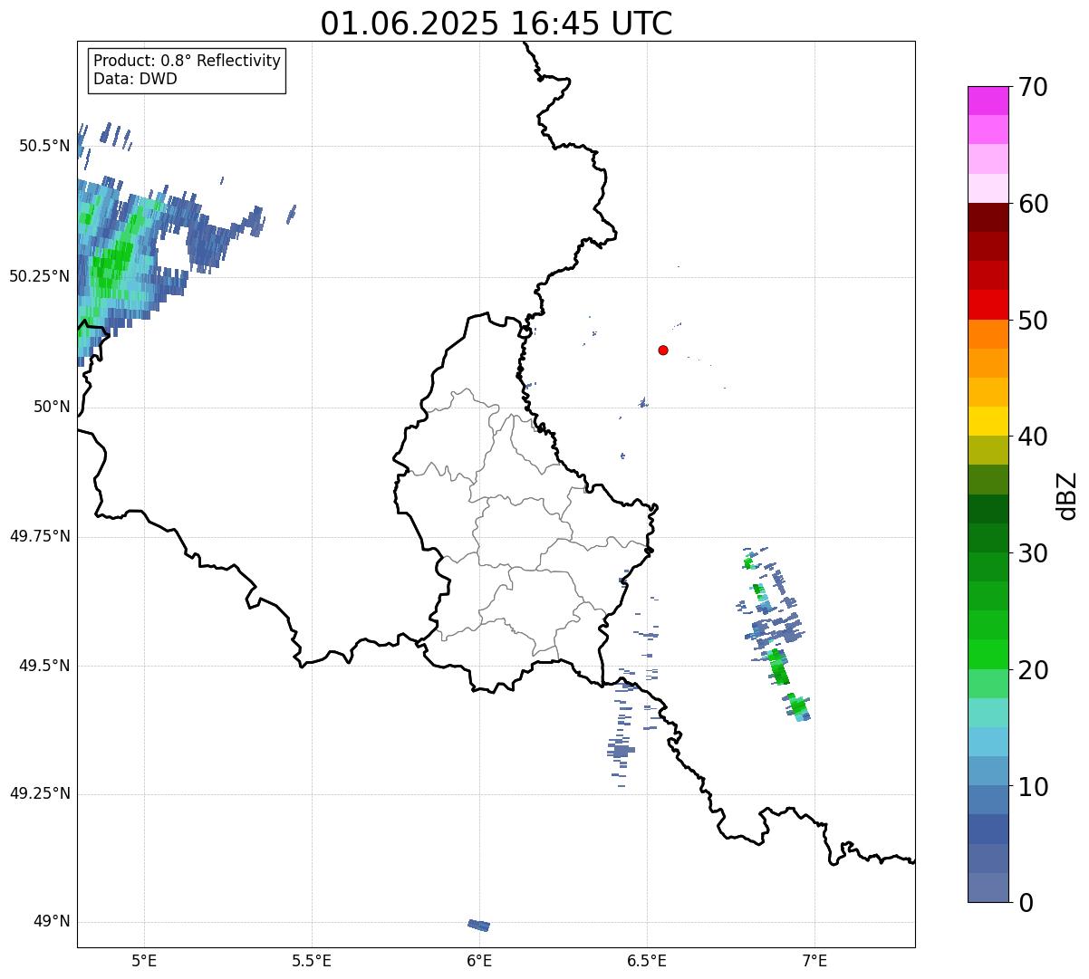
Task: Click the '5.5°E' longitude label
Action: [312, 960]
